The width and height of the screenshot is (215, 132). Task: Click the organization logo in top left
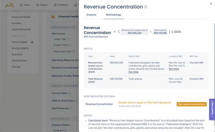[x=9, y=5]
